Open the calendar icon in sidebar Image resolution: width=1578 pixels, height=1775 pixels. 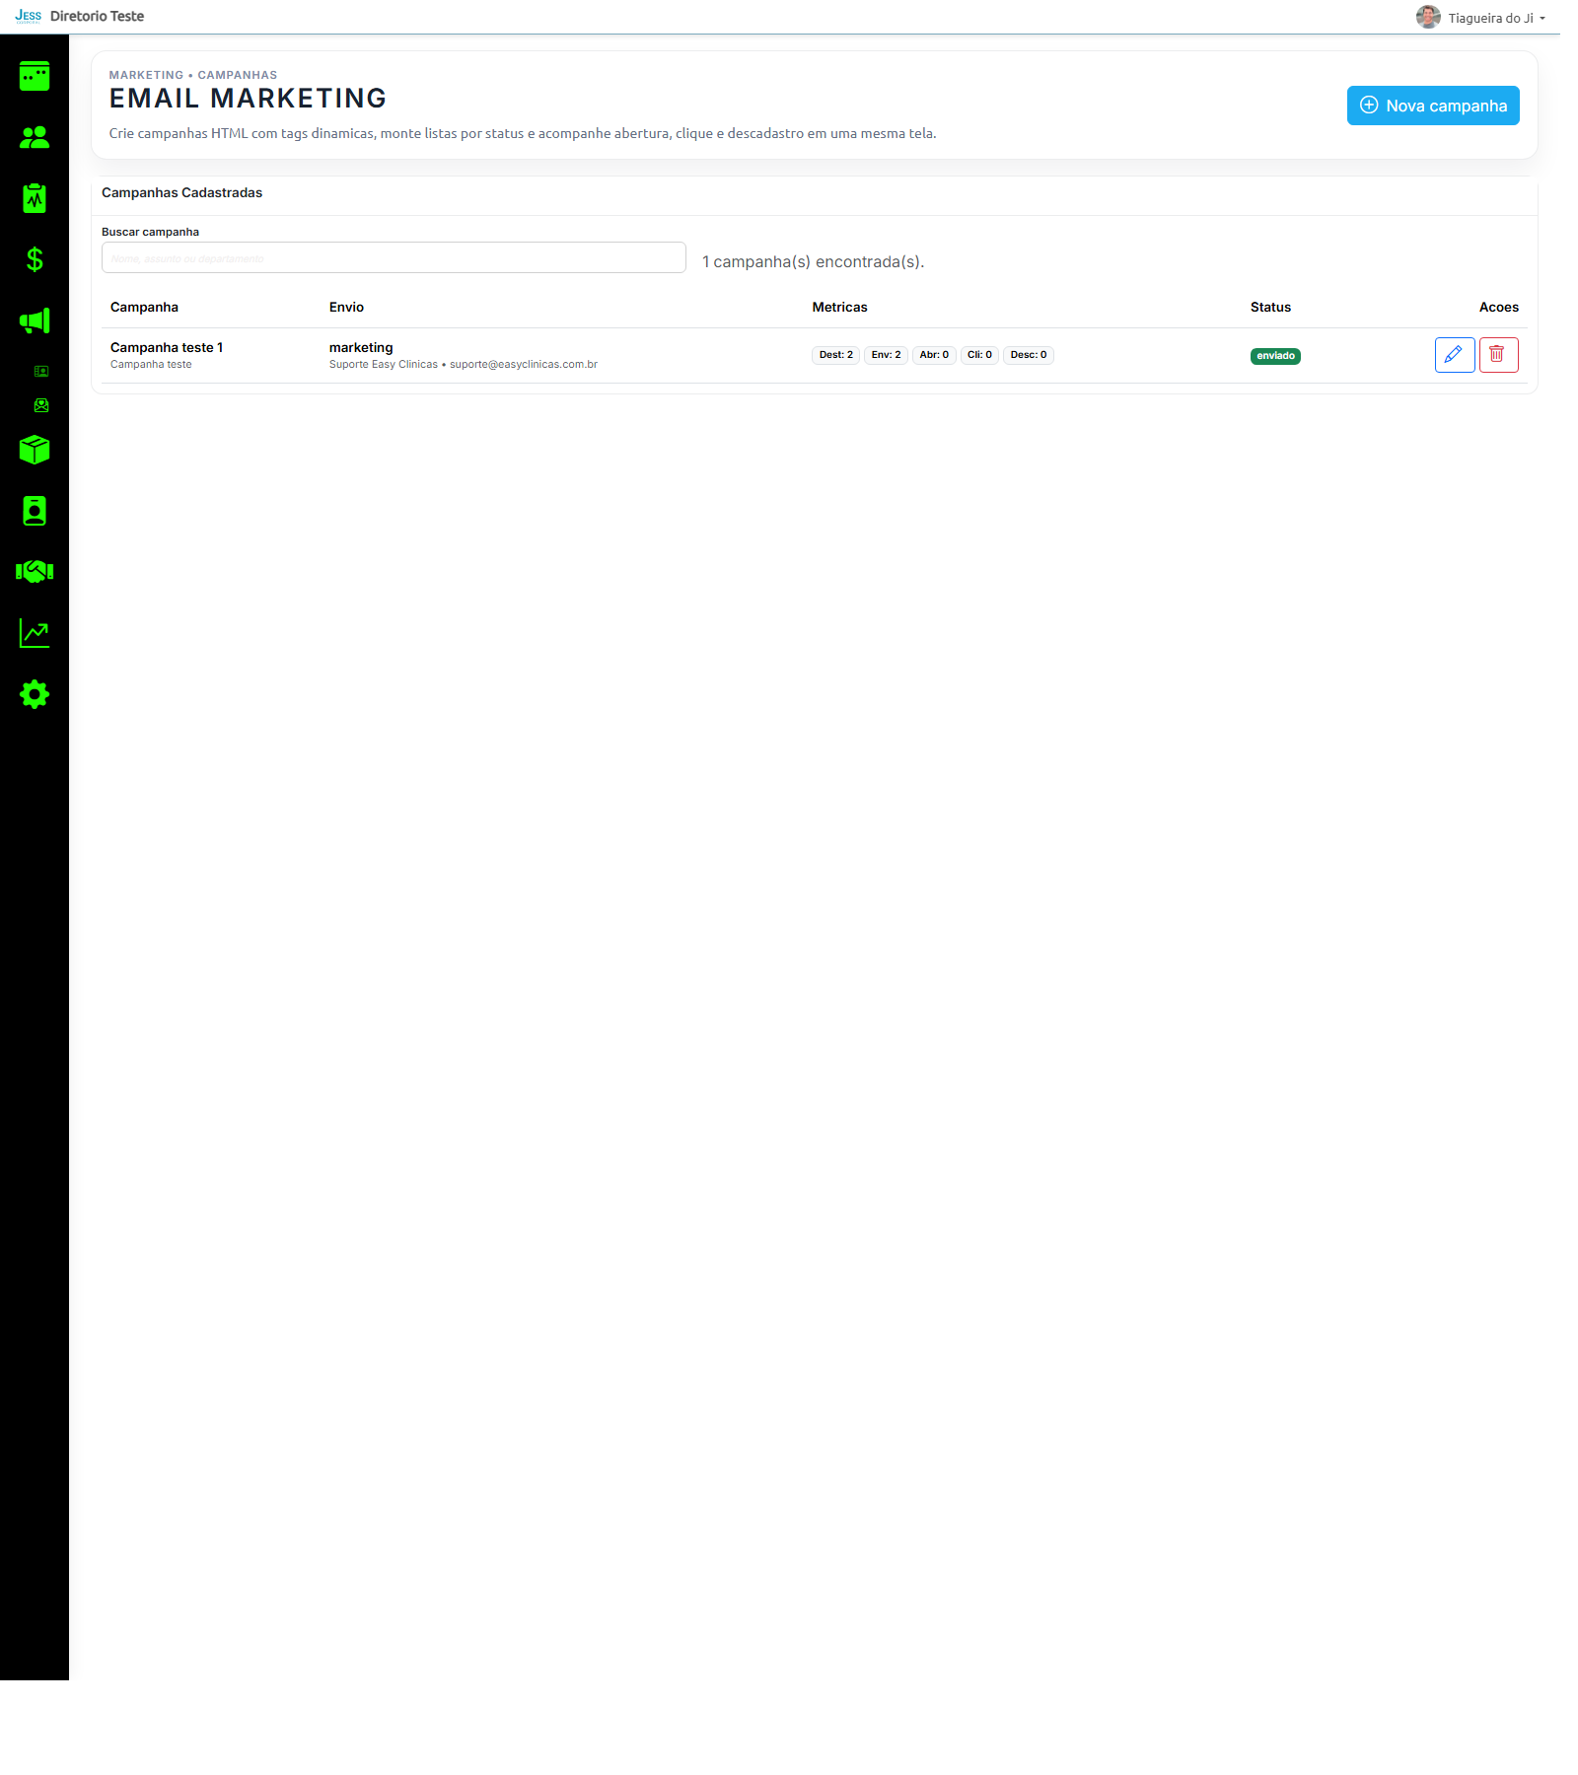(35, 76)
